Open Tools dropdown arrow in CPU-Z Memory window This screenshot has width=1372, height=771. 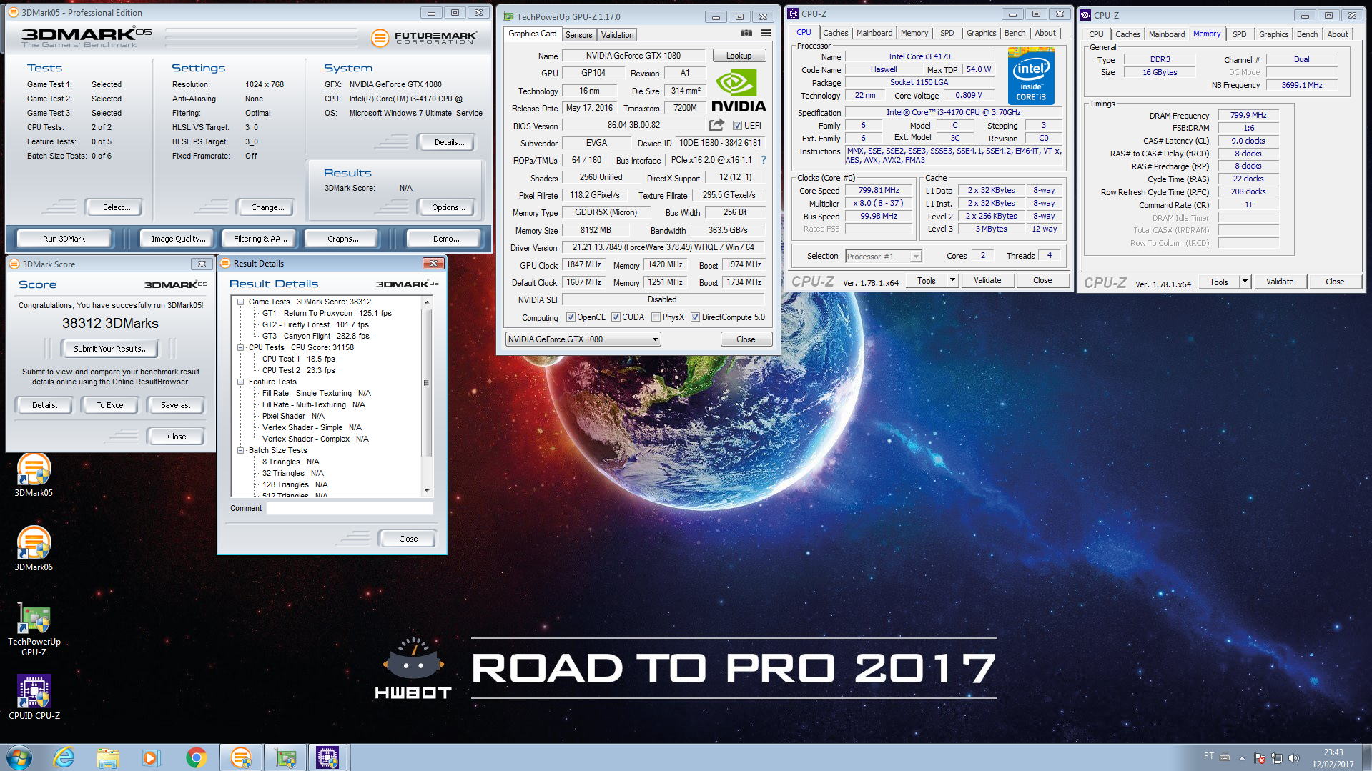point(1245,282)
